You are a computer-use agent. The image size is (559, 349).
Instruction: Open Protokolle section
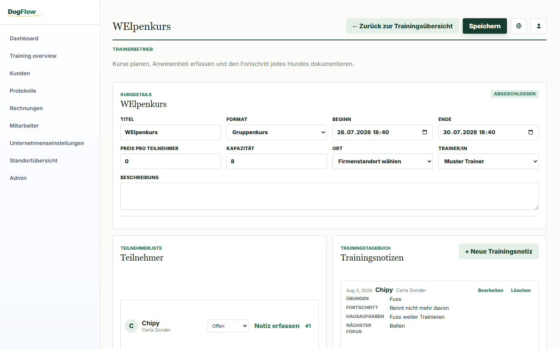point(23,91)
